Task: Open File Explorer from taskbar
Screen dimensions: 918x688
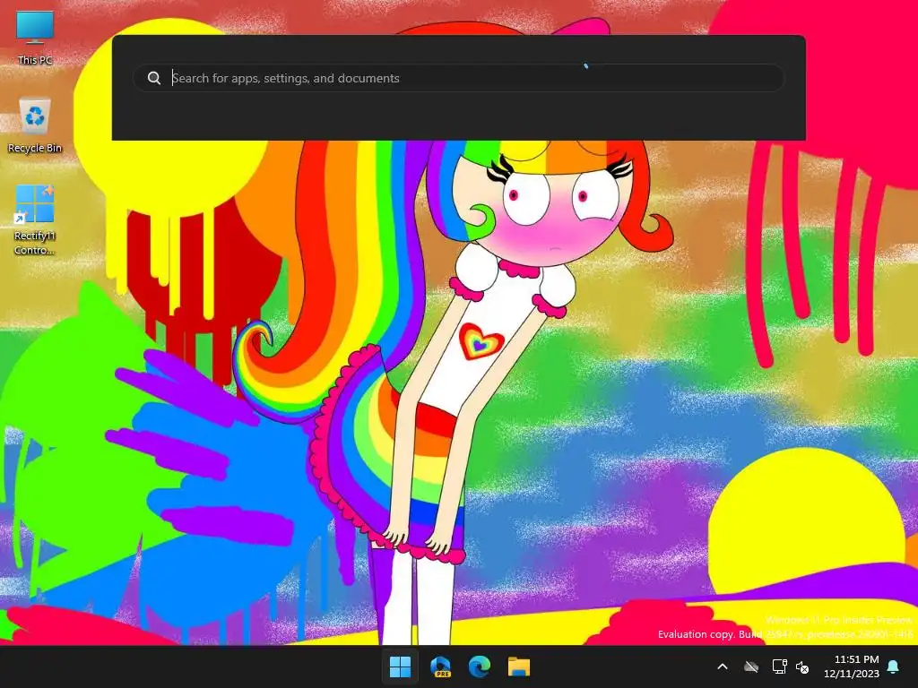Action: [519, 666]
